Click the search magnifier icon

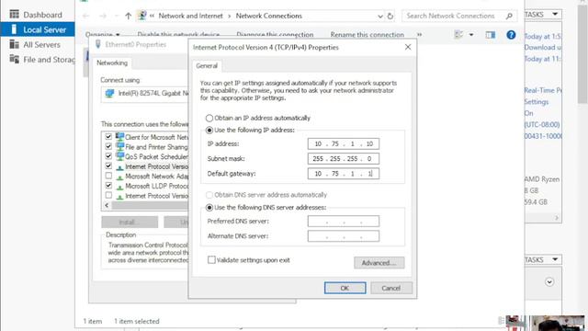point(509,16)
